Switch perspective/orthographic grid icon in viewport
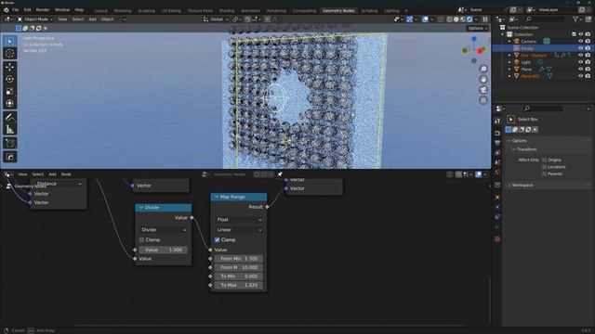Screen dimensions: 595x334 (x=483, y=100)
